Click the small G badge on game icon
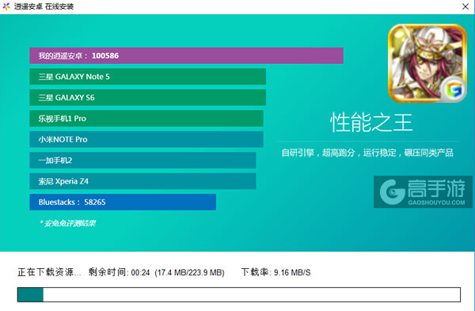 click(x=454, y=89)
